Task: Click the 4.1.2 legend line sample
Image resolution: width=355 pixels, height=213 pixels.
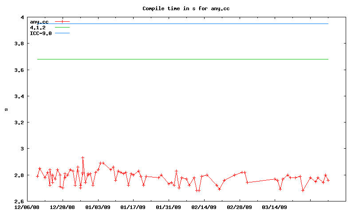Action: (63, 28)
